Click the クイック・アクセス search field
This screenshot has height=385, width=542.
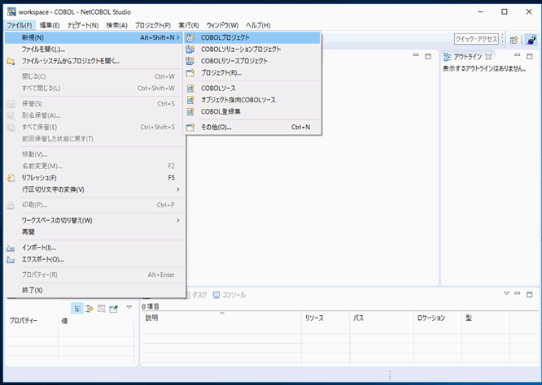476,39
